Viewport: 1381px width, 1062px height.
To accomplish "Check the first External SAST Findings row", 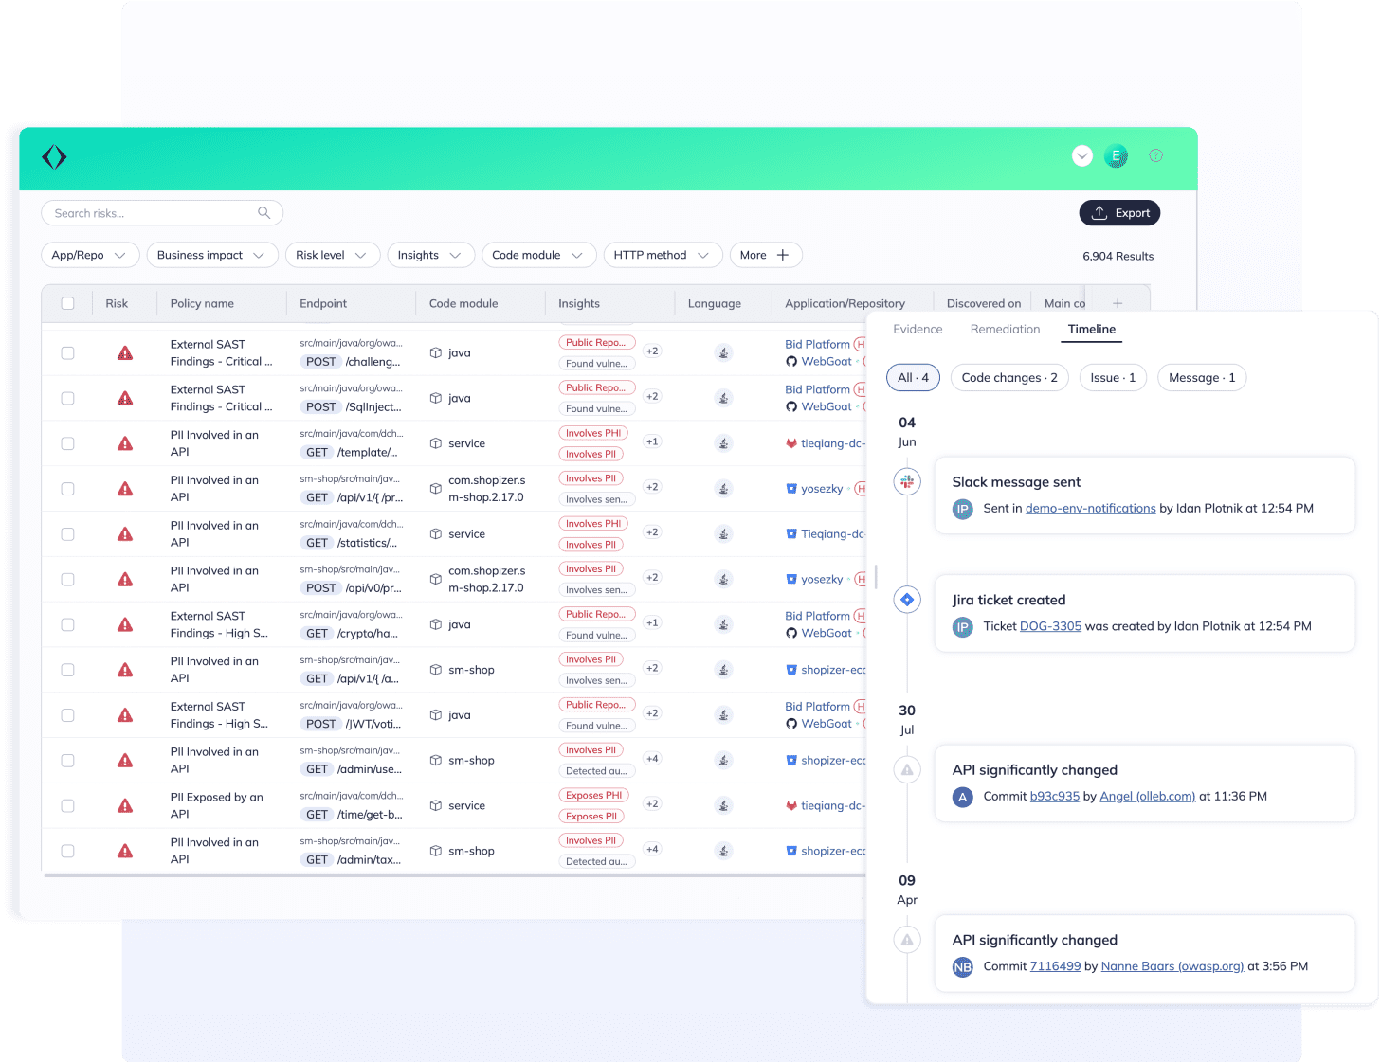I will pos(67,353).
